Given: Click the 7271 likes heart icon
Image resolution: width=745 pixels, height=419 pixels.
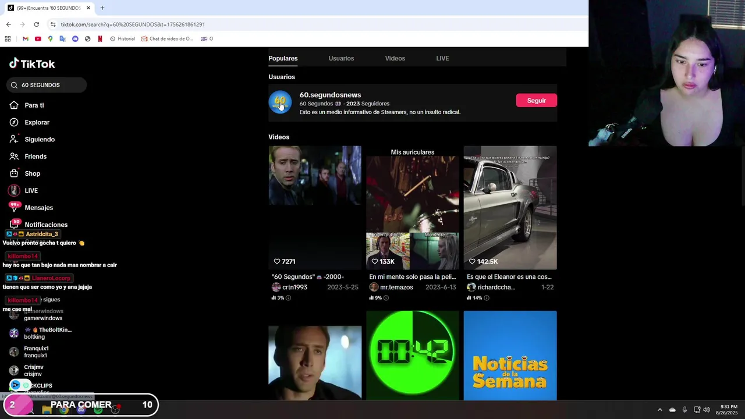Looking at the screenshot, I should (277, 262).
